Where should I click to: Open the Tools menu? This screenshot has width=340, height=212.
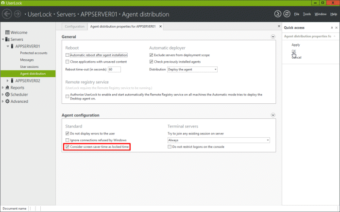tap(307, 14)
